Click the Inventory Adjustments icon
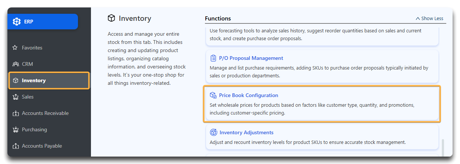460x164 pixels. pos(213,132)
